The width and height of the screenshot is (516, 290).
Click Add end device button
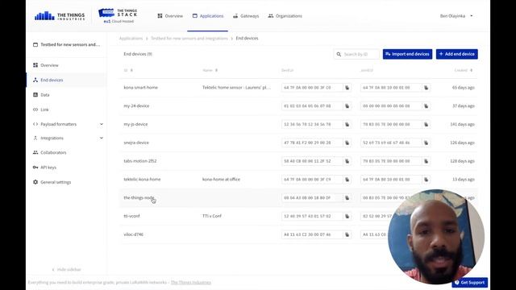tap(457, 54)
